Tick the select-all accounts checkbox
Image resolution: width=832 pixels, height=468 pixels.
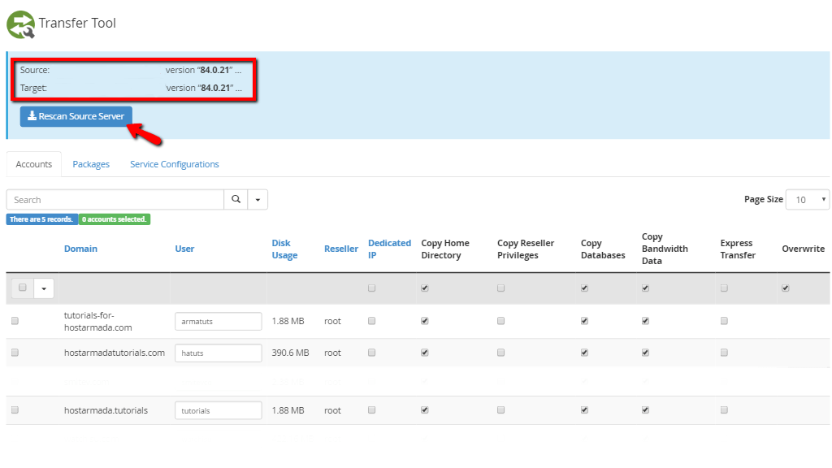[22, 288]
